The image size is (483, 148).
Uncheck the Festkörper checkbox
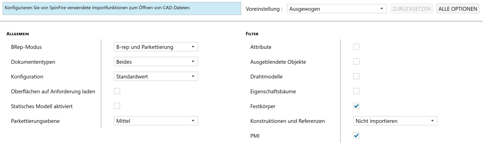[356, 106]
